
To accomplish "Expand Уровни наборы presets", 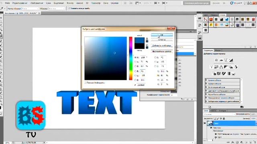I will (206, 80).
